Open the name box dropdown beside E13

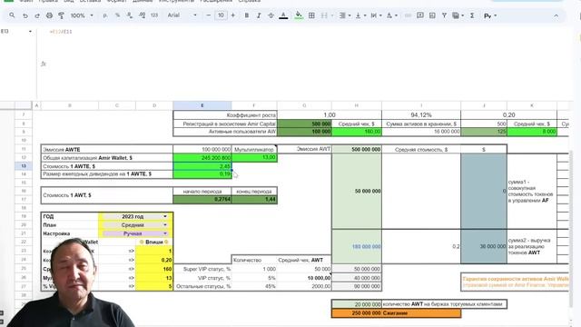[x=30, y=32]
